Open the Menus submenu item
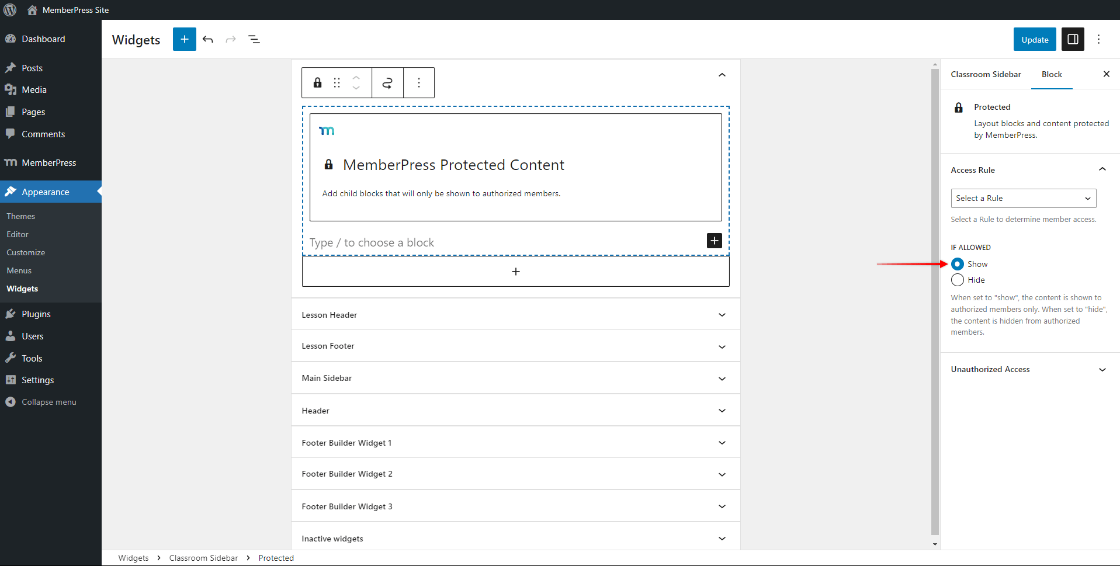 point(19,270)
